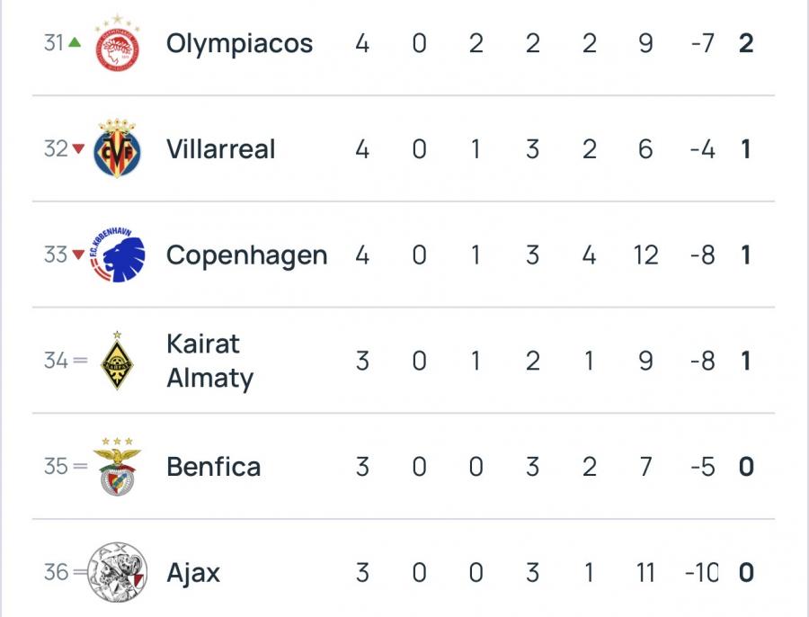Click Ajax goal difference of -10
The image size is (809, 617).
point(702,573)
